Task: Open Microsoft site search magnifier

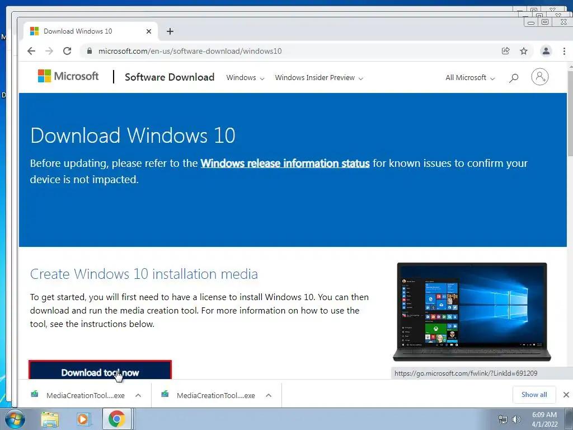Action: point(514,77)
